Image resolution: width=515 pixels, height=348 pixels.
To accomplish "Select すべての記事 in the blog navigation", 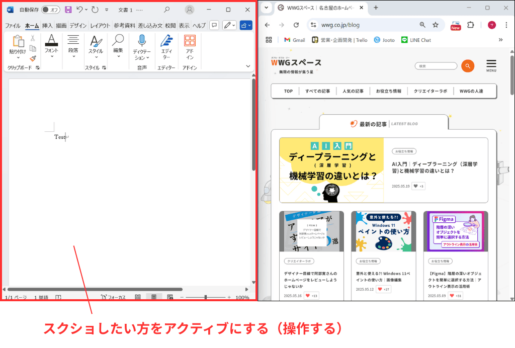I will click(318, 91).
